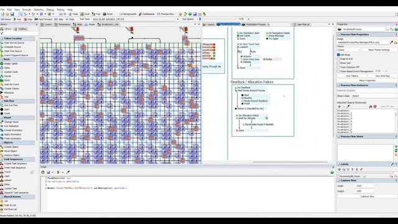Select the Custom Code activity

11,72
